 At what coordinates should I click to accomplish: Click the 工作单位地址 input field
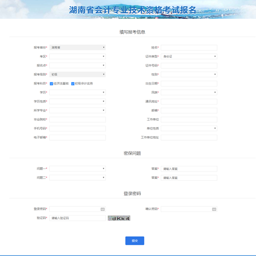click(189, 138)
